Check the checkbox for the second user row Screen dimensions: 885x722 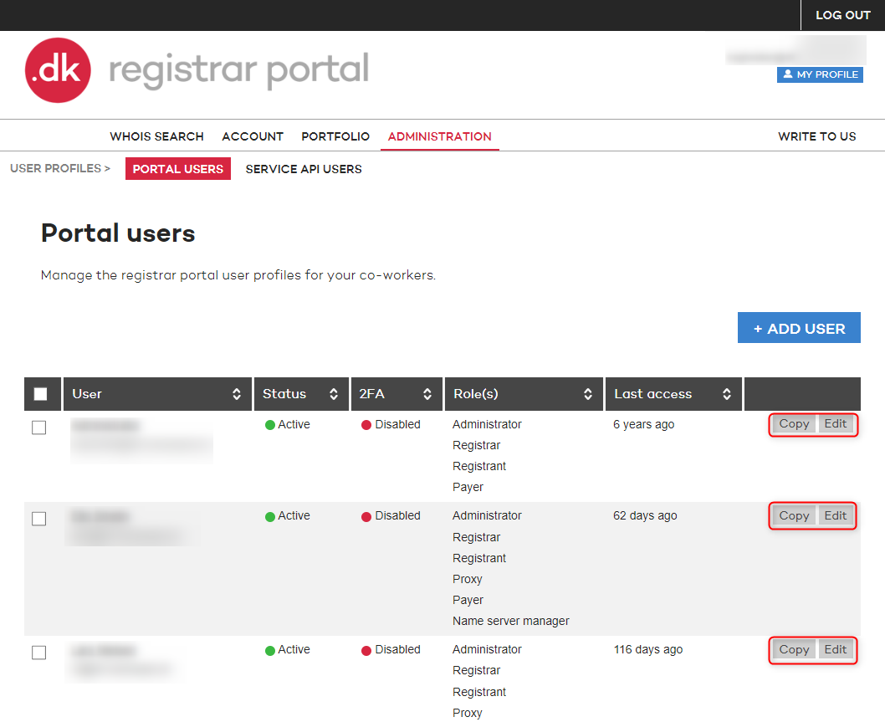point(38,518)
